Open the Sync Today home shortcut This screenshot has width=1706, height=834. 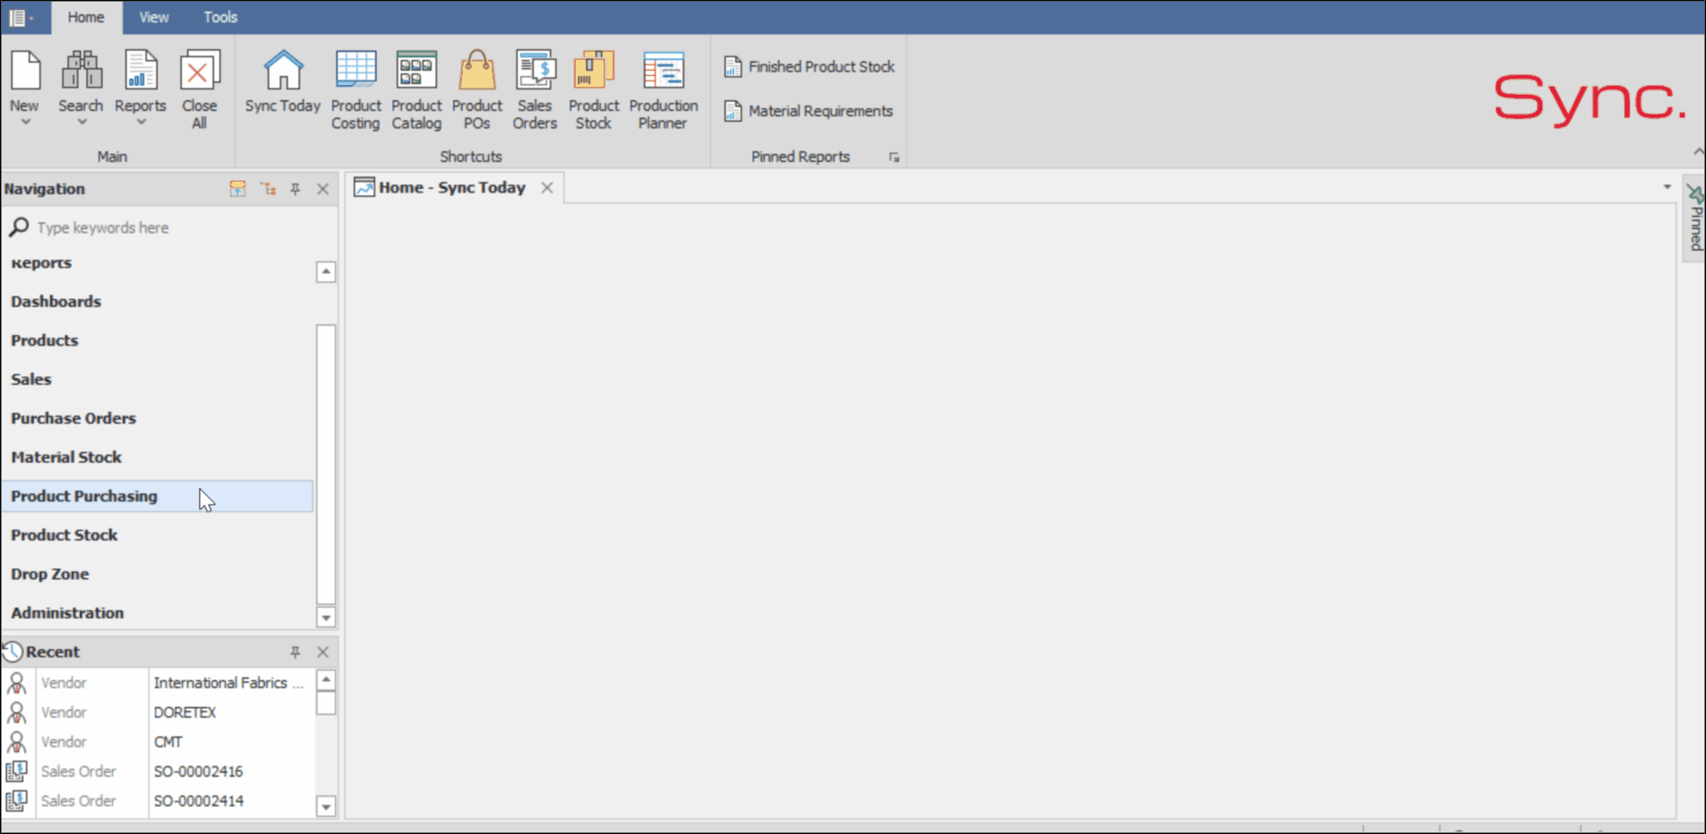[283, 71]
